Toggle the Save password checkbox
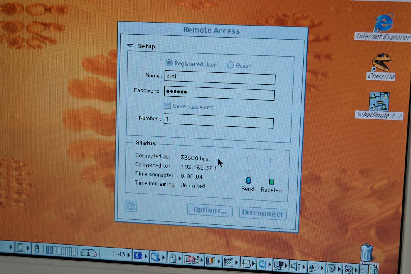Screen dimensions: 411x274 (167, 105)
